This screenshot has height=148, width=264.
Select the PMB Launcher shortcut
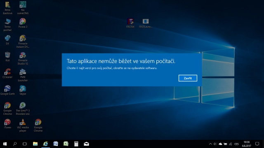click(23, 75)
